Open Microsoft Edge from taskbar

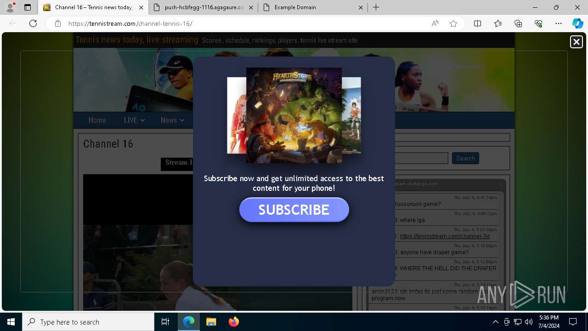189,322
